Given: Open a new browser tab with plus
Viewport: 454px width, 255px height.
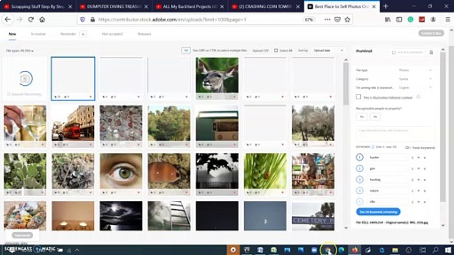Looking at the screenshot, I should (x=386, y=6).
